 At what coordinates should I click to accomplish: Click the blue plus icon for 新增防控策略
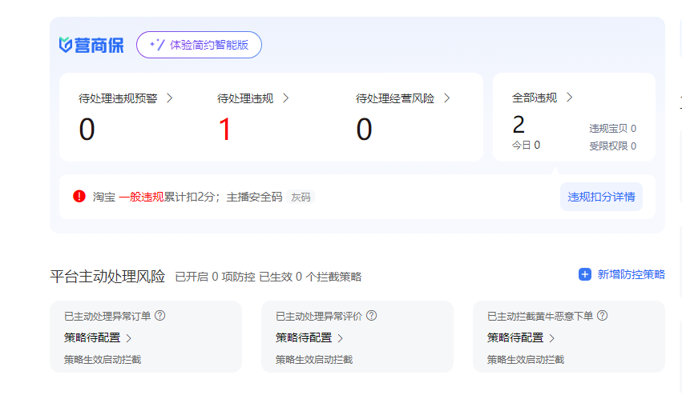click(x=585, y=274)
